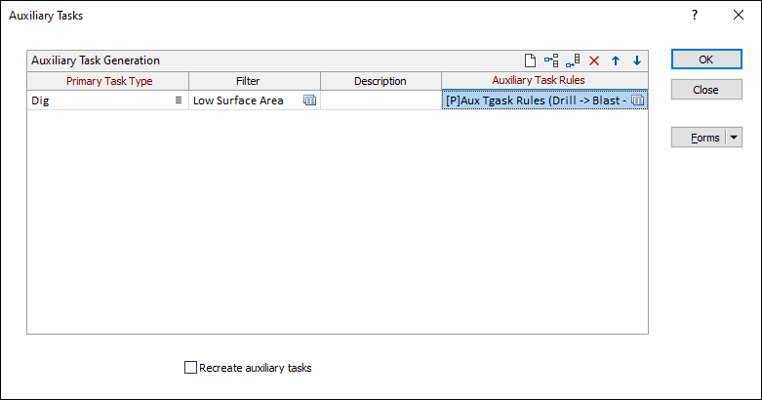Click the insert row icon in grid toolbar
Image resolution: width=762 pixels, height=400 pixels.
pos(551,60)
